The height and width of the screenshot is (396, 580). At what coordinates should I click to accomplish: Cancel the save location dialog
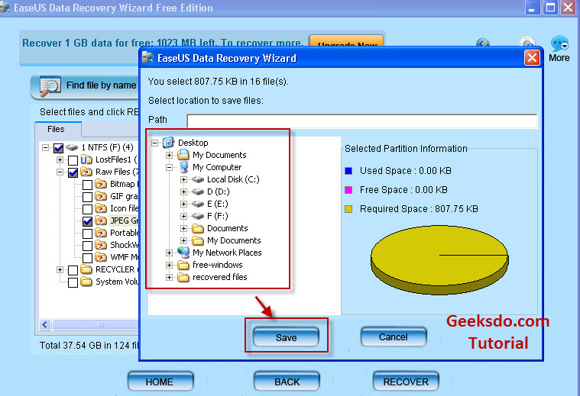coord(394,336)
